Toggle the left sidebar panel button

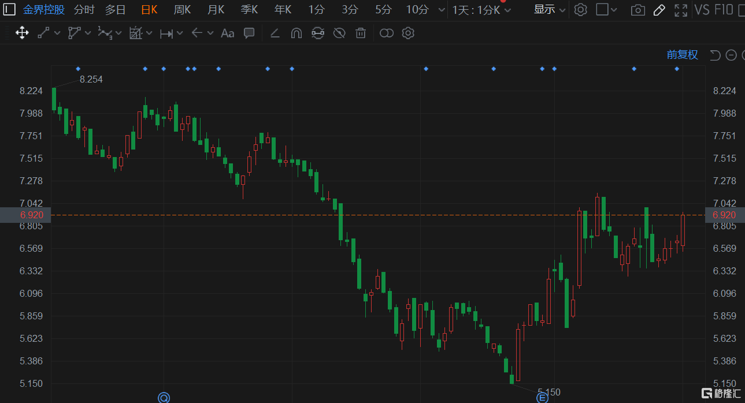tap(10, 10)
